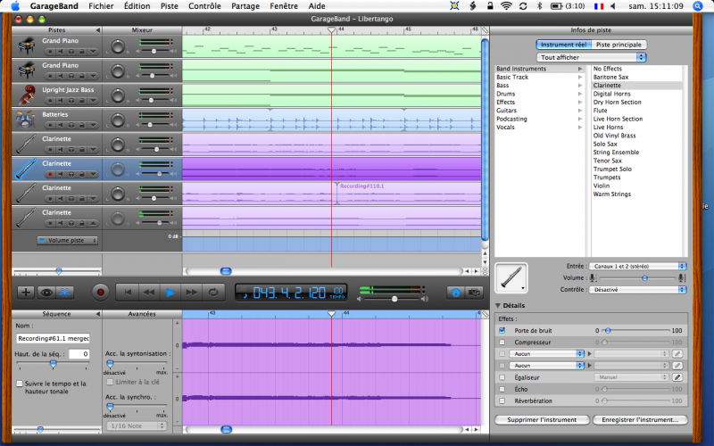Collapse the Détails disclosure triangle
714x446 pixels.
click(x=498, y=305)
